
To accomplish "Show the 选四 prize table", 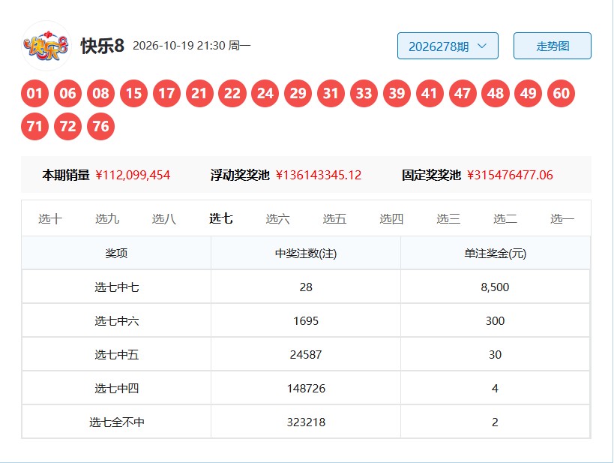I will pyautogui.click(x=391, y=218).
